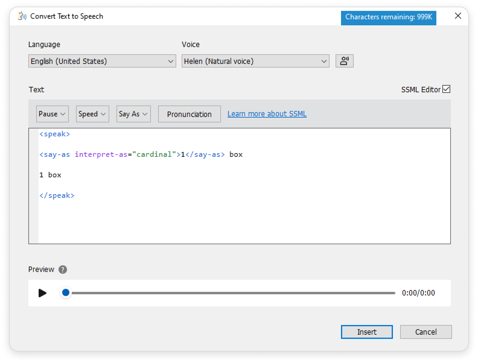Screen dimensions: 478x363
Task: Close the Convert Text to Speech dialog
Action: pyautogui.click(x=458, y=16)
